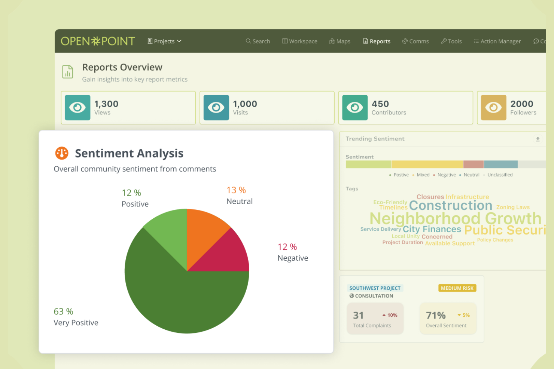Viewport: 554px width, 369px height.
Task: Open the Maps menu item
Action: point(340,41)
